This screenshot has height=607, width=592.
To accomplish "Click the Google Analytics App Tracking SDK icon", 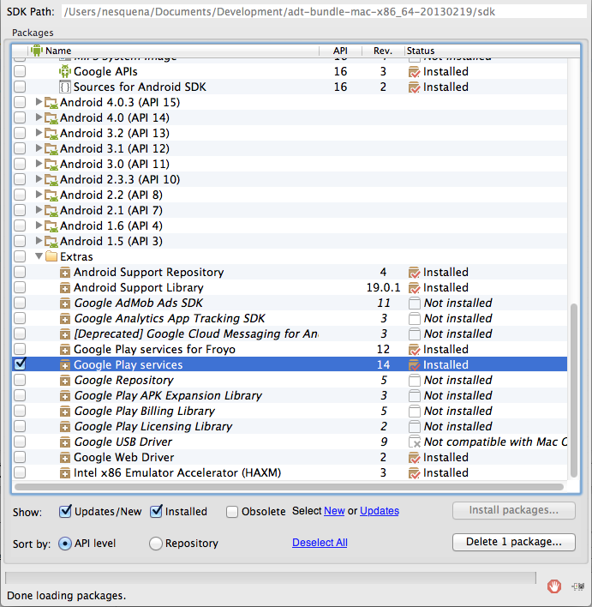I will pos(65,319).
